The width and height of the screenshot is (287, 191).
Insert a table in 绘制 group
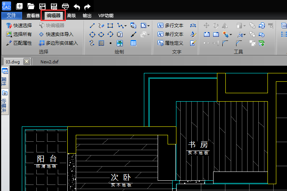(x=133, y=43)
